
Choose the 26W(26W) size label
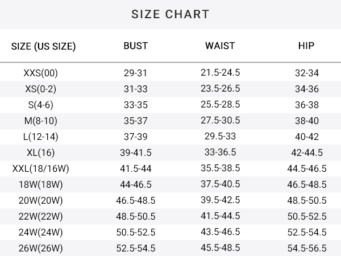point(41,248)
